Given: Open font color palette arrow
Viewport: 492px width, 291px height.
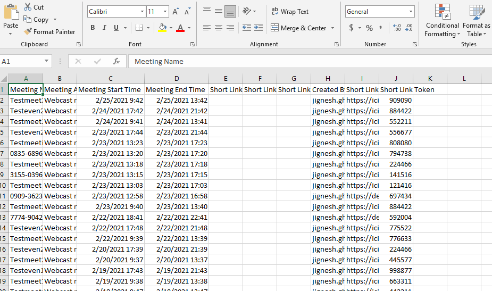Looking at the screenshot, I should click(189, 28).
